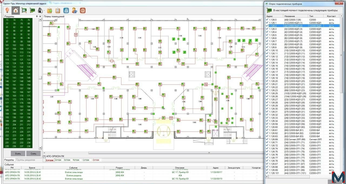
Task: Toggle the checkmark for device 1.126.101
Action: pos(267,173)
